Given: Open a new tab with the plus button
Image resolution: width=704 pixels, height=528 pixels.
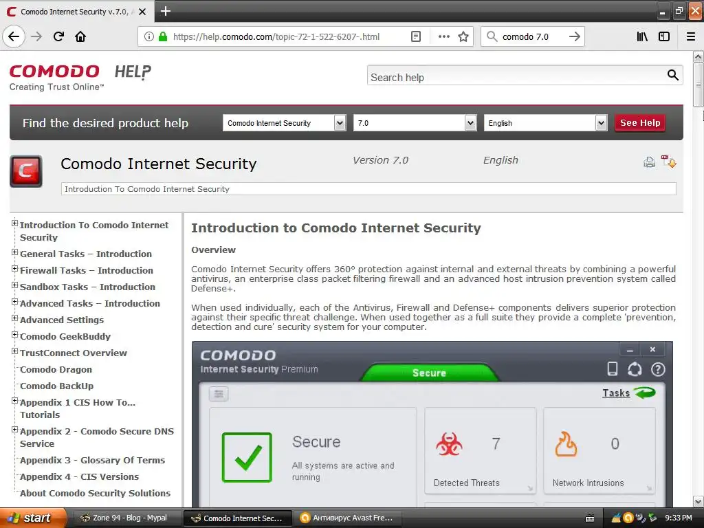Looking at the screenshot, I should click(166, 11).
